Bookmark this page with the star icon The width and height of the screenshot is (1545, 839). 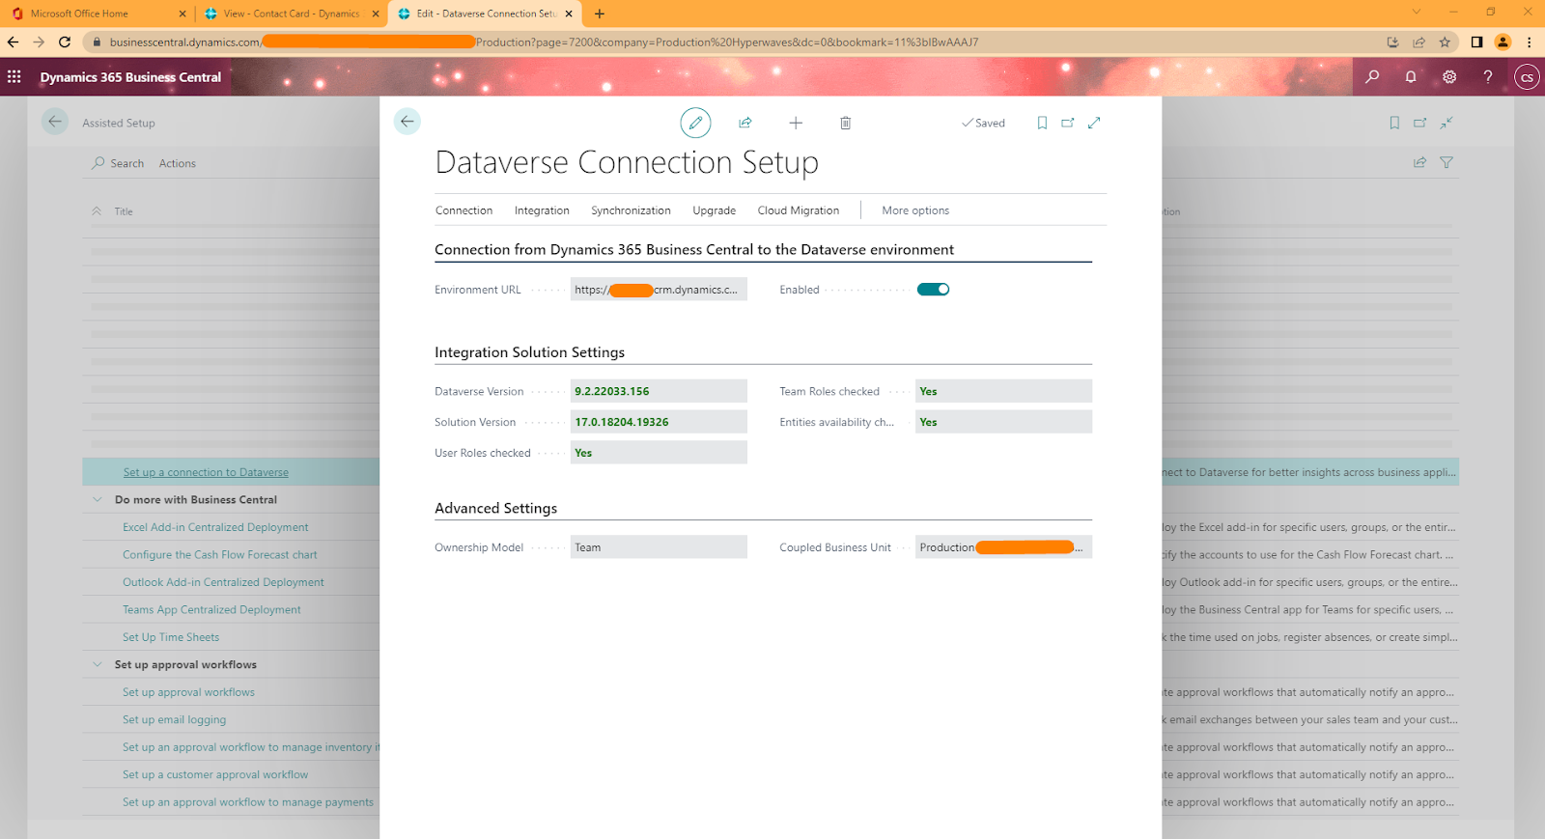tap(1445, 42)
